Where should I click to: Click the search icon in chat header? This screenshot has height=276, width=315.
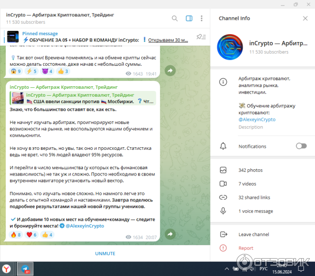coord(175,18)
